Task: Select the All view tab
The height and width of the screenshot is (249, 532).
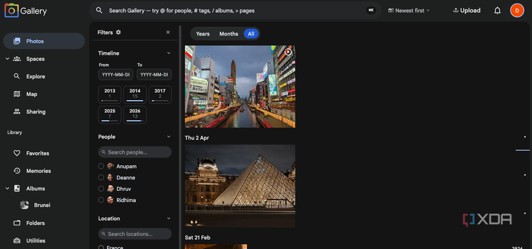Action: point(251,34)
